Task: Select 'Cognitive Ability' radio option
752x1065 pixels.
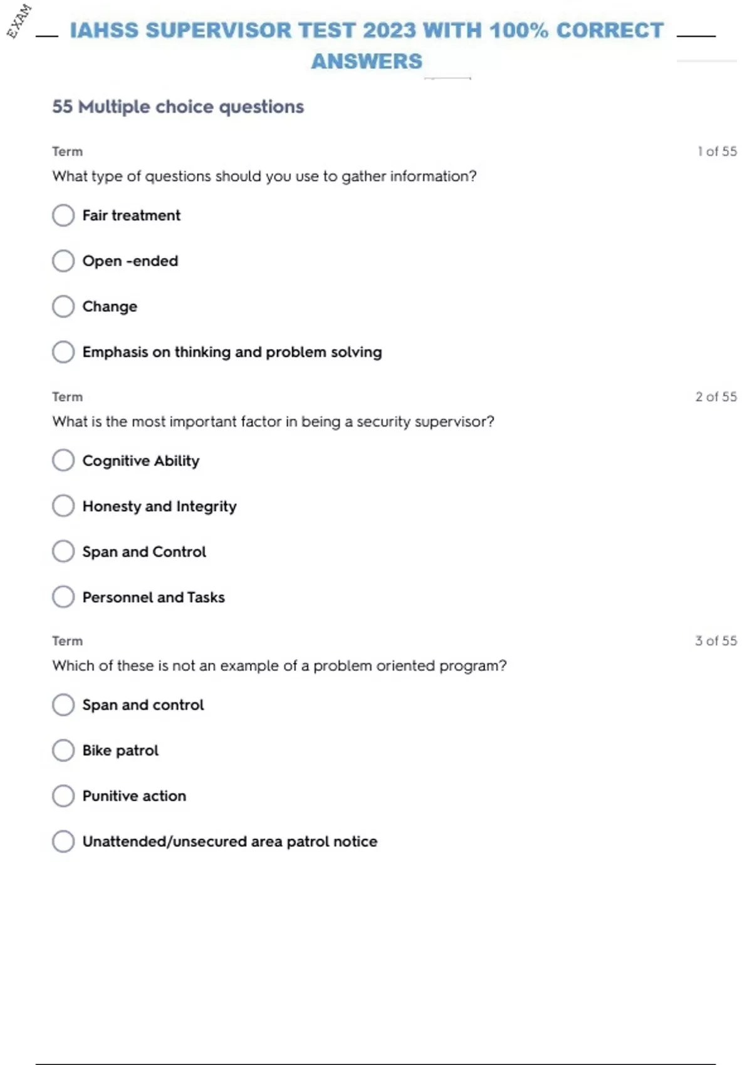Action: pyautogui.click(x=63, y=460)
